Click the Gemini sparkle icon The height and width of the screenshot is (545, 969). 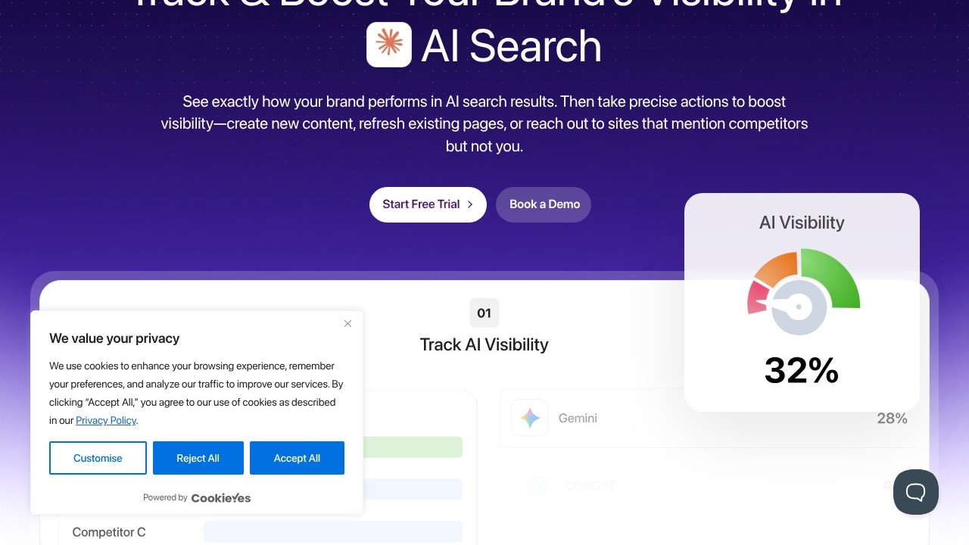tap(530, 418)
